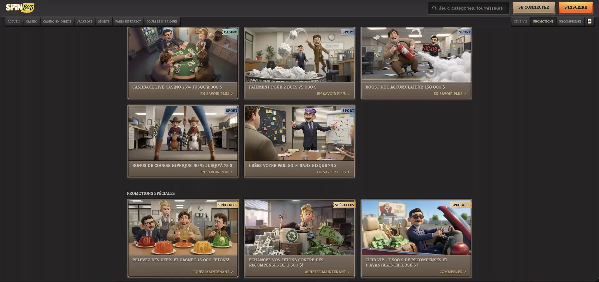Open the Paiement pour 2 buts image
The width and height of the screenshot is (599, 282).
(299, 55)
